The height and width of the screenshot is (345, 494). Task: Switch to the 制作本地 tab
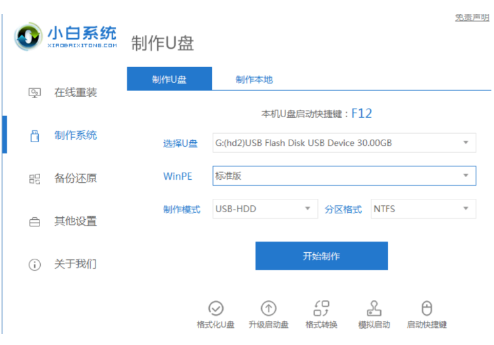point(254,80)
